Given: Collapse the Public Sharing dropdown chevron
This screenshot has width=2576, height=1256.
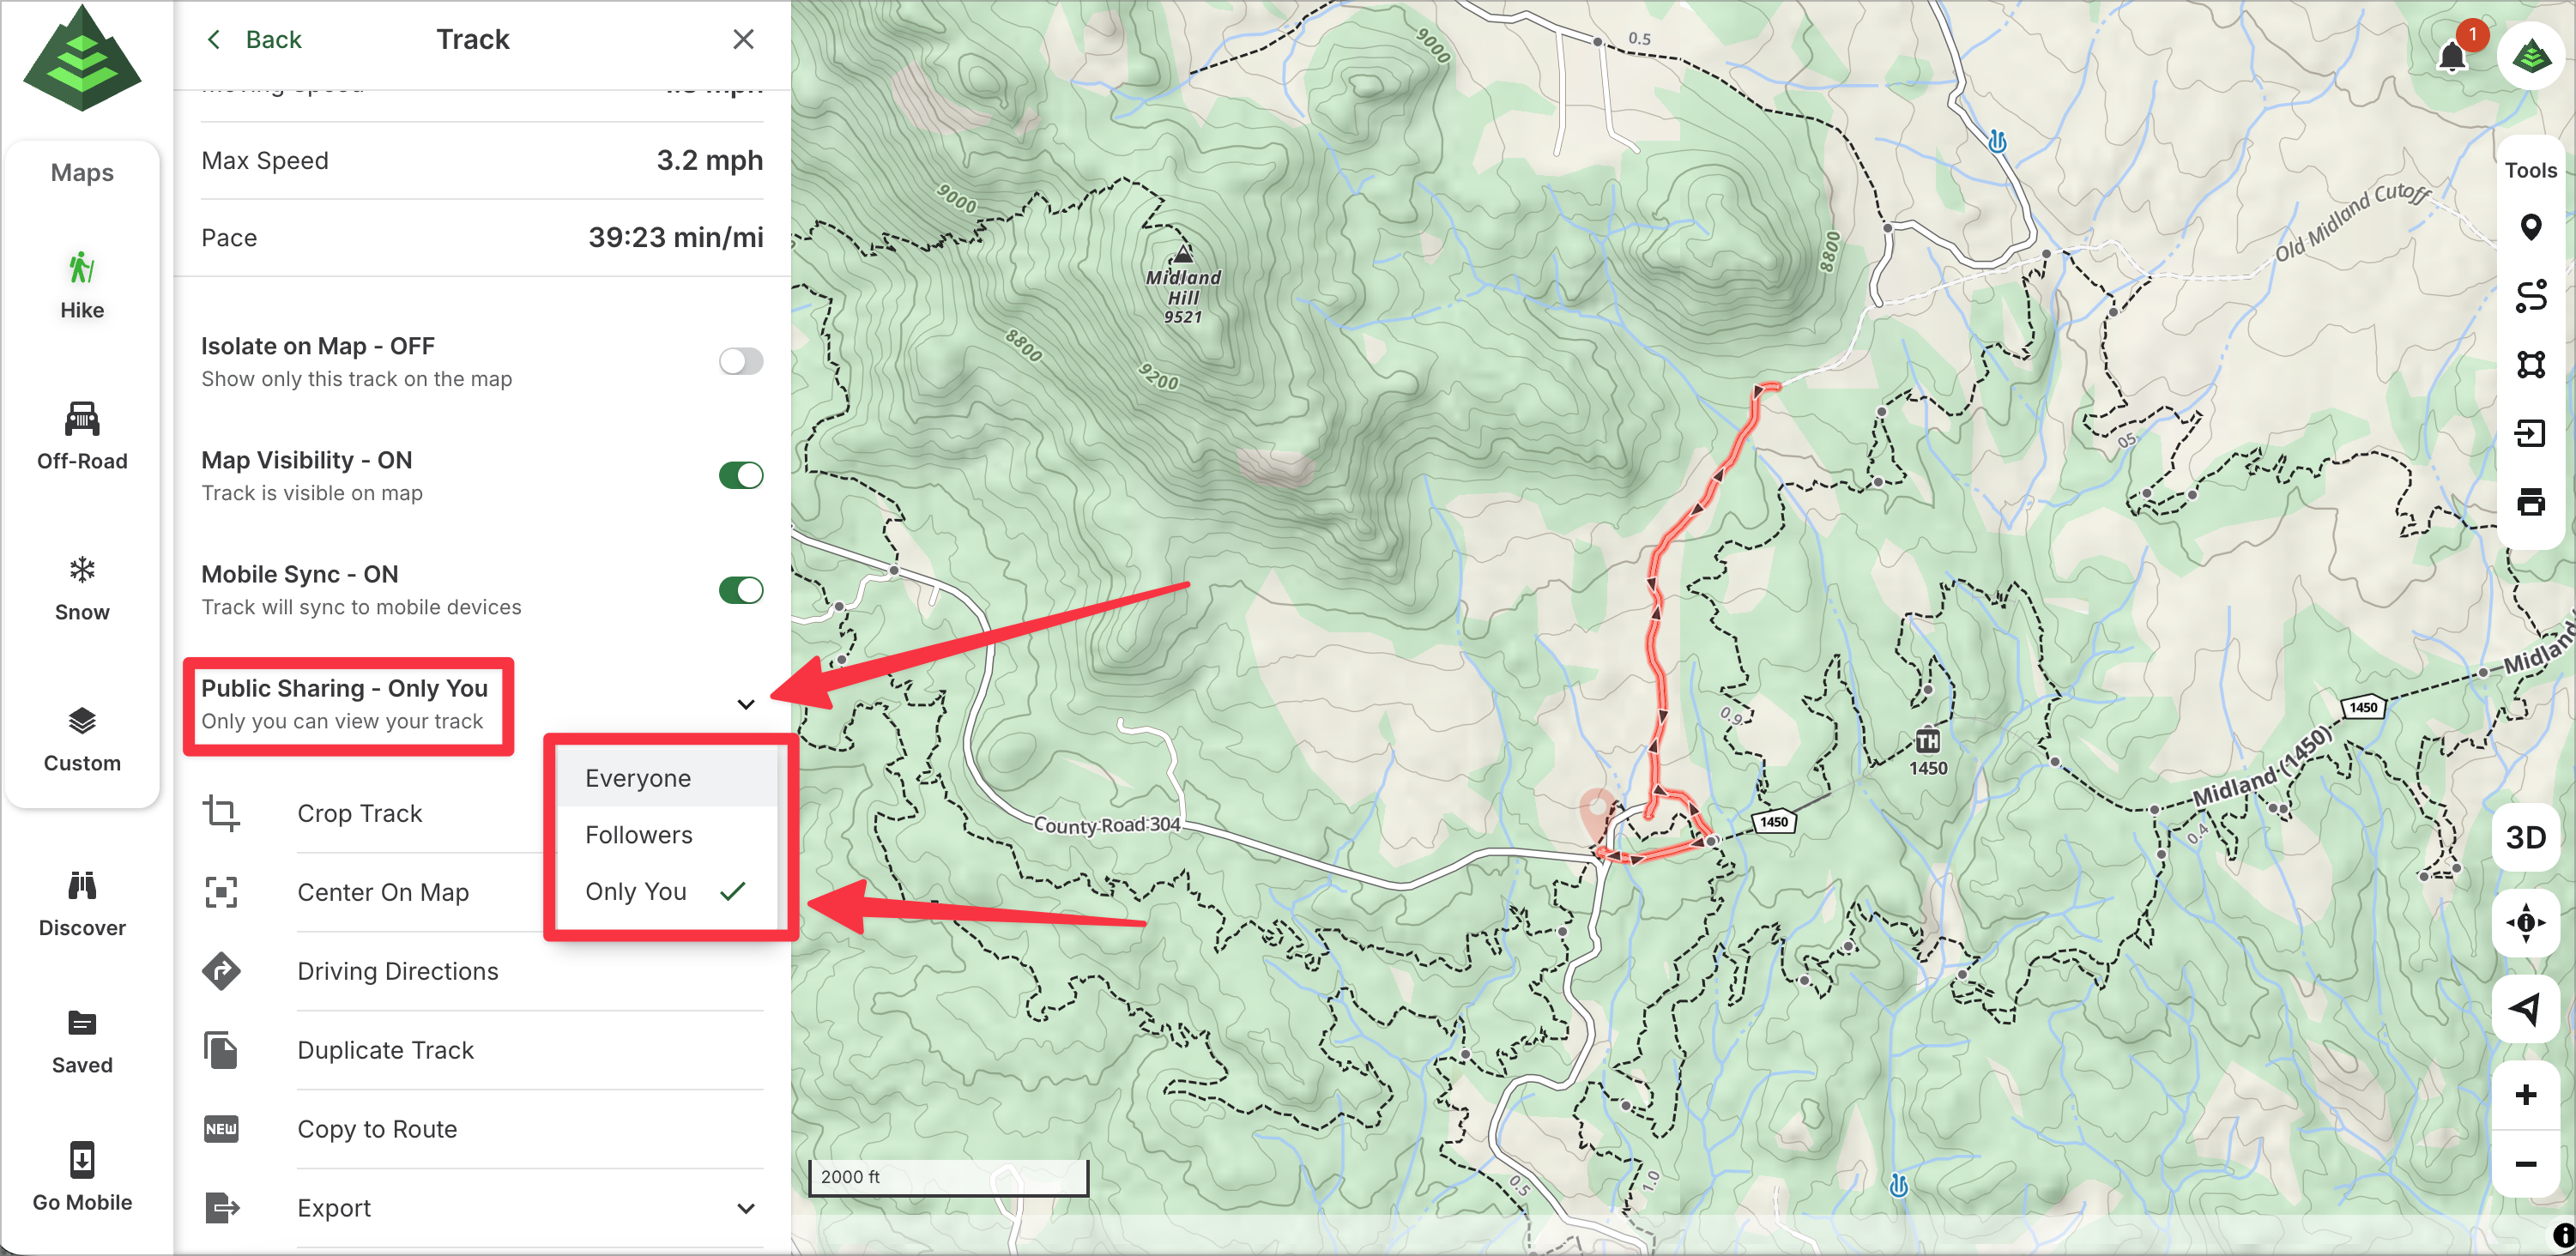Looking at the screenshot, I should [x=745, y=704].
